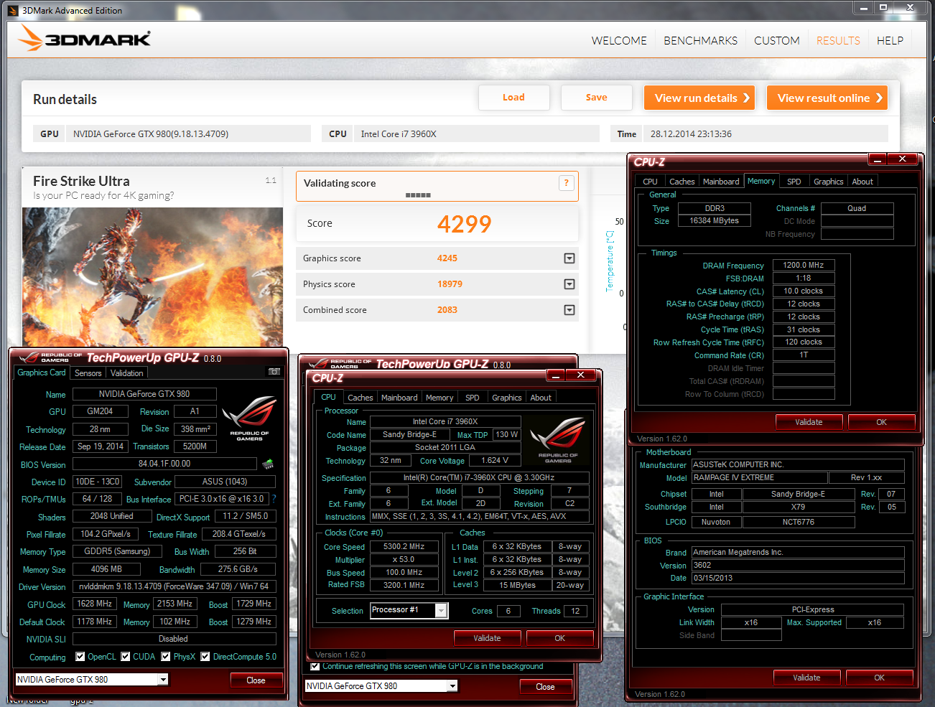Close the CPU-Z Memory window with X
The width and height of the screenshot is (935, 707).
click(902, 159)
